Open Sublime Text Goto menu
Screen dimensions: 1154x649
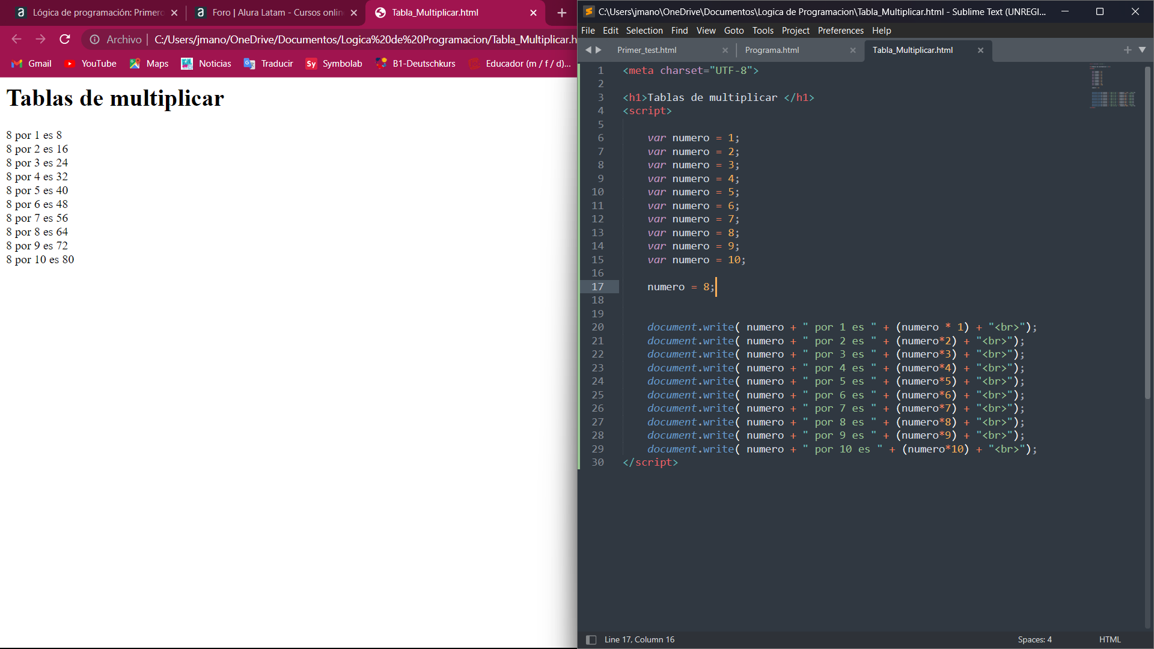(x=734, y=31)
